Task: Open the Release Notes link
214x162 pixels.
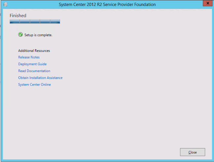Action: tap(29, 58)
